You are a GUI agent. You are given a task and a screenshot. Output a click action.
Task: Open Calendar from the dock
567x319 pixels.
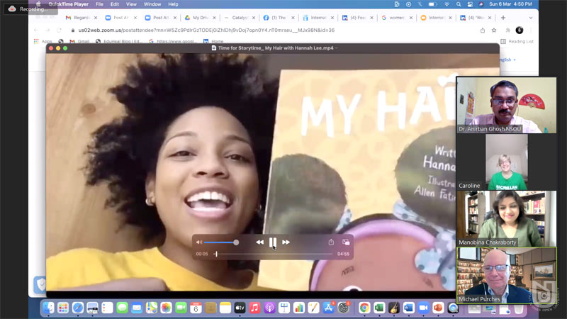[196, 308]
